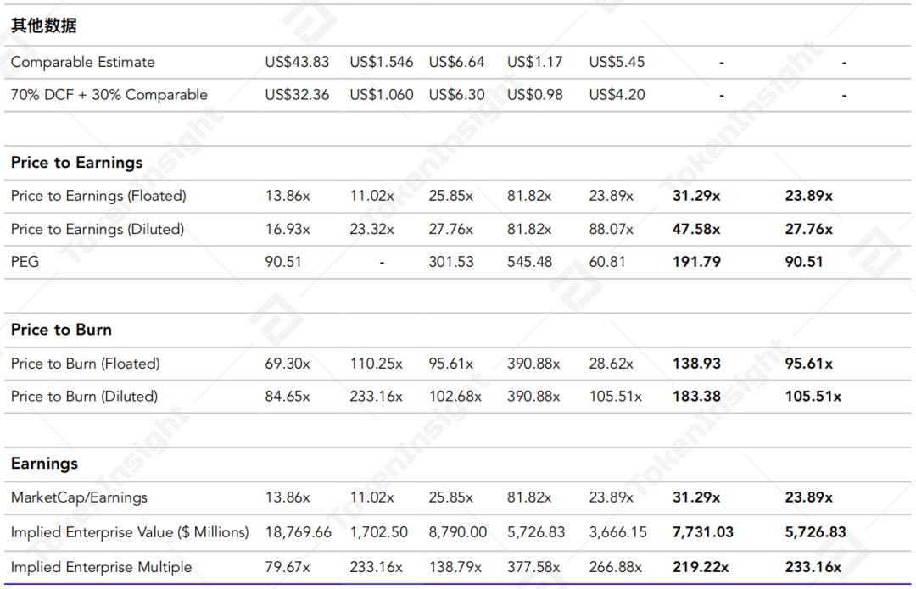
Task: Select the Price to Earnings (Floated) row label
Action: tap(98, 196)
